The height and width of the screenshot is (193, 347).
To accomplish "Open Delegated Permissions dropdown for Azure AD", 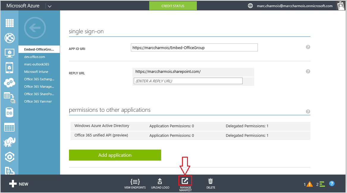I will coord(247,126).
